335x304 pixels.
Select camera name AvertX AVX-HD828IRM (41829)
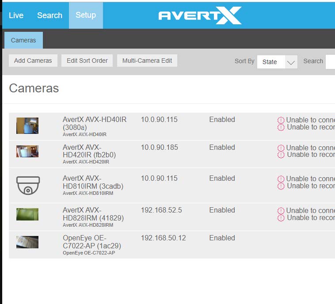point(93,214)
